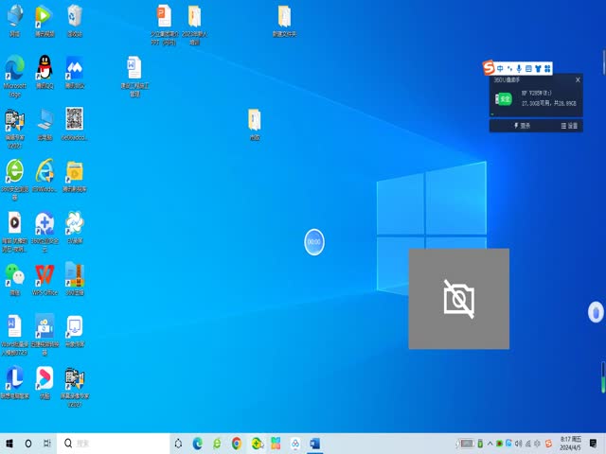Launch WPS Office from the desktop
The height and width of the screenshot is (454, 606).
pos(45,275)
